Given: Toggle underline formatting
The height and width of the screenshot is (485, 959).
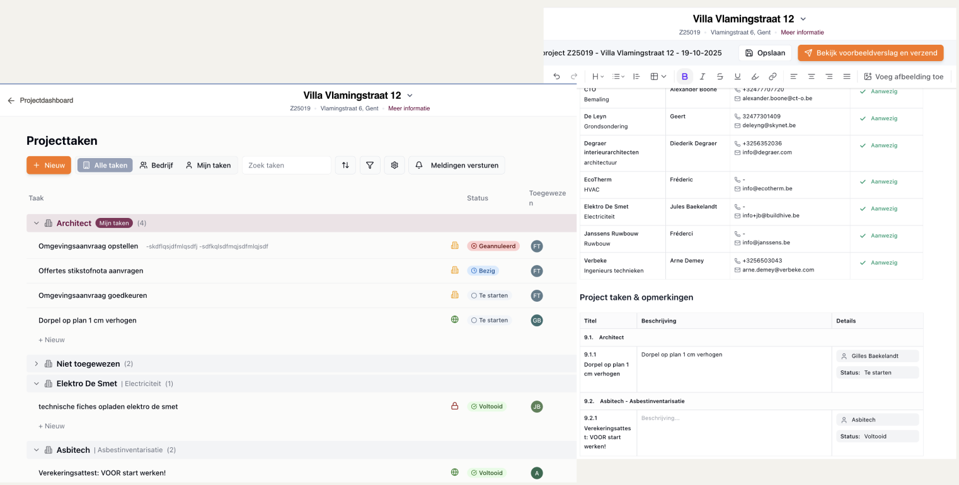Looking at the screenshot, I should pyautogui.click(x=737, y=77).
